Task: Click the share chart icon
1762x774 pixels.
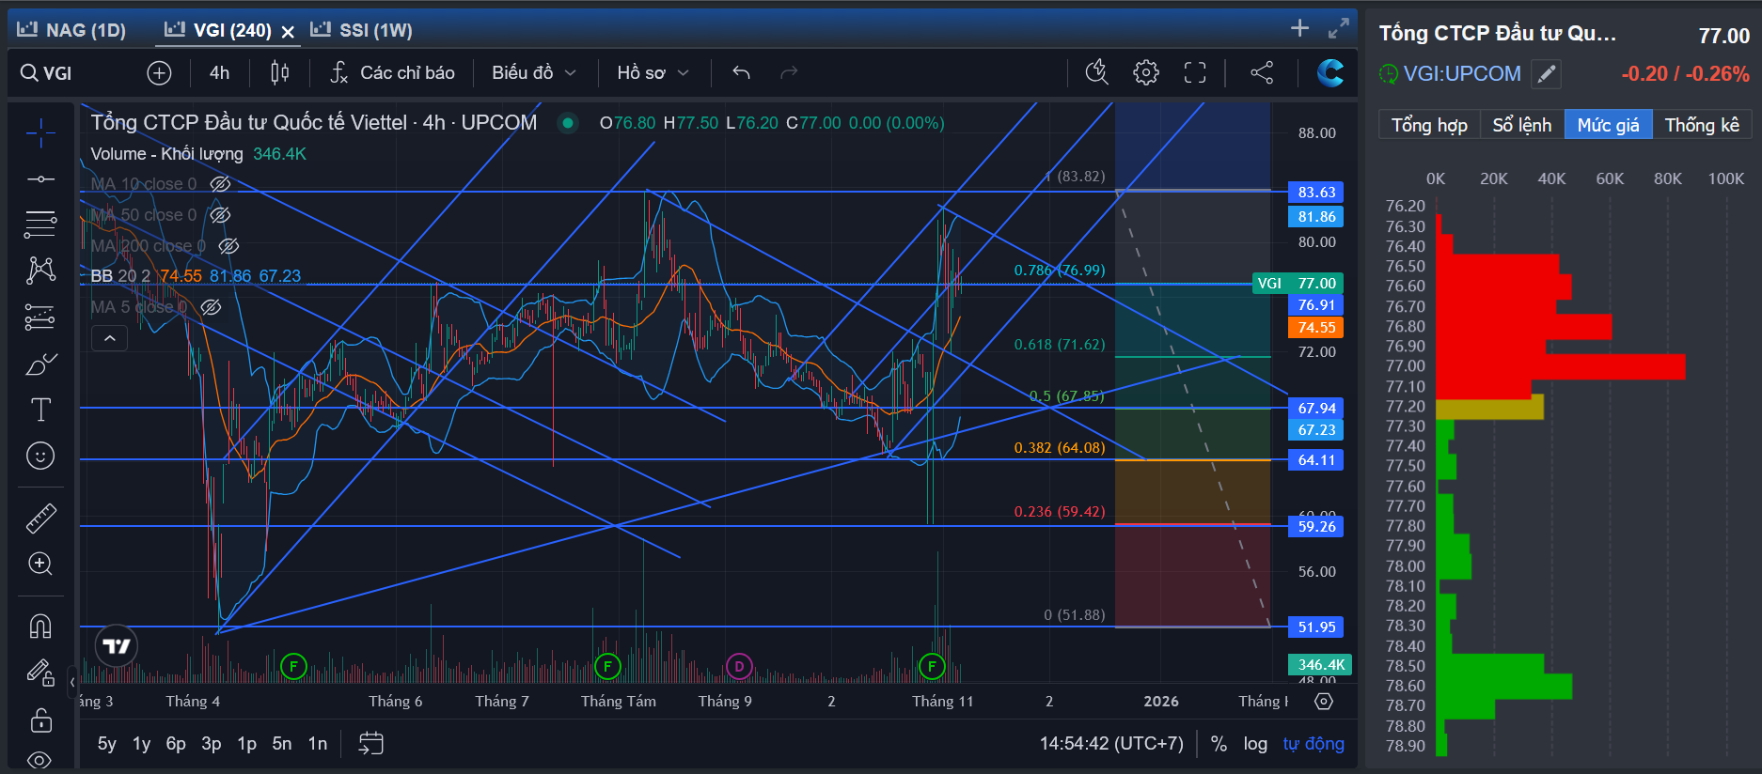Action: 1262,72
